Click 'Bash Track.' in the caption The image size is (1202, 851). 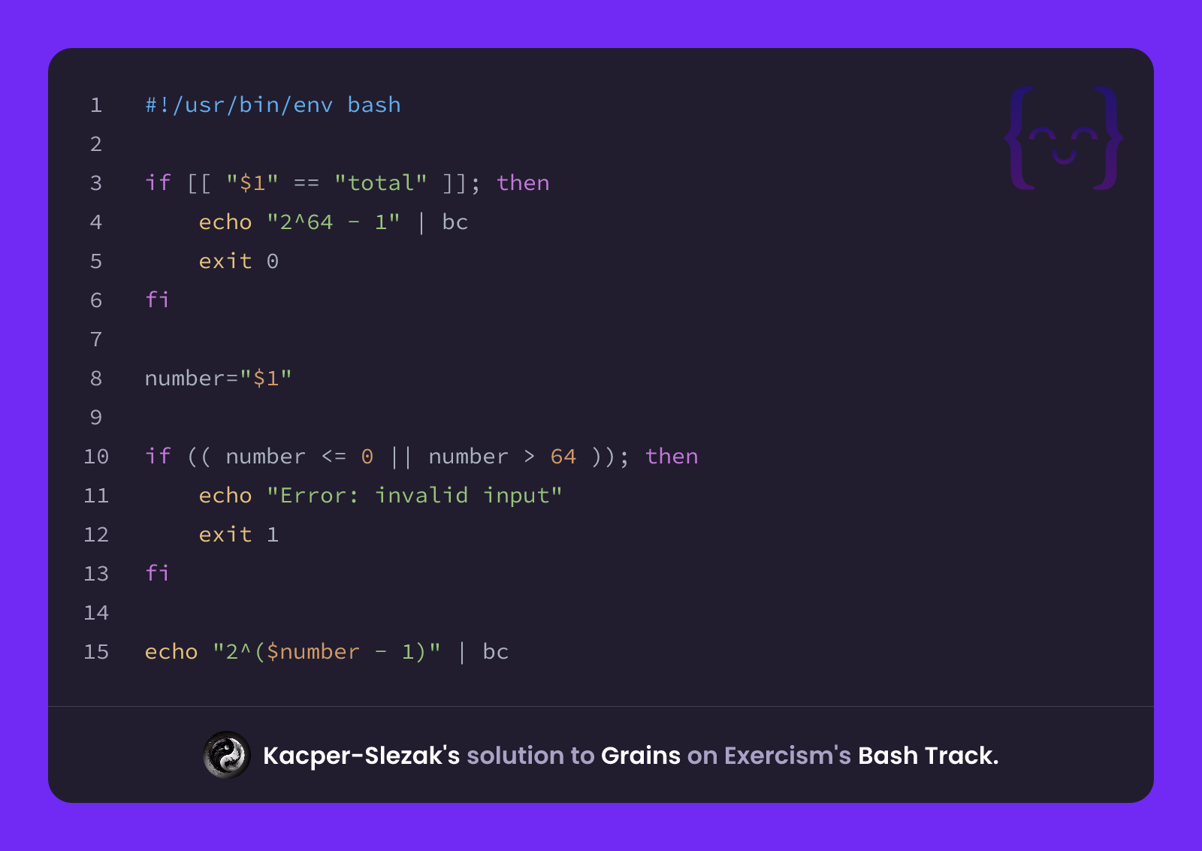pyautogui.click(x=929, y=756)
